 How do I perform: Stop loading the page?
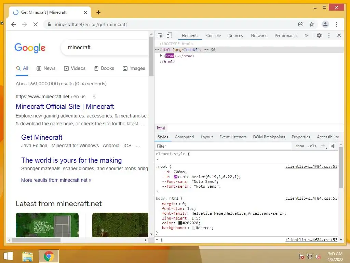point(36,24)
